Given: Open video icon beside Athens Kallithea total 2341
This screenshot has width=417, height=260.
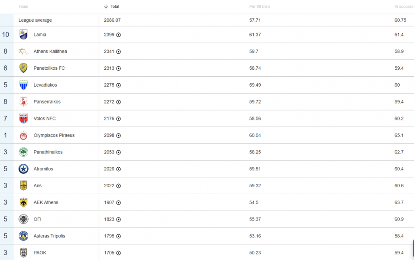Looking at the screenshot, I should [119, 52].
